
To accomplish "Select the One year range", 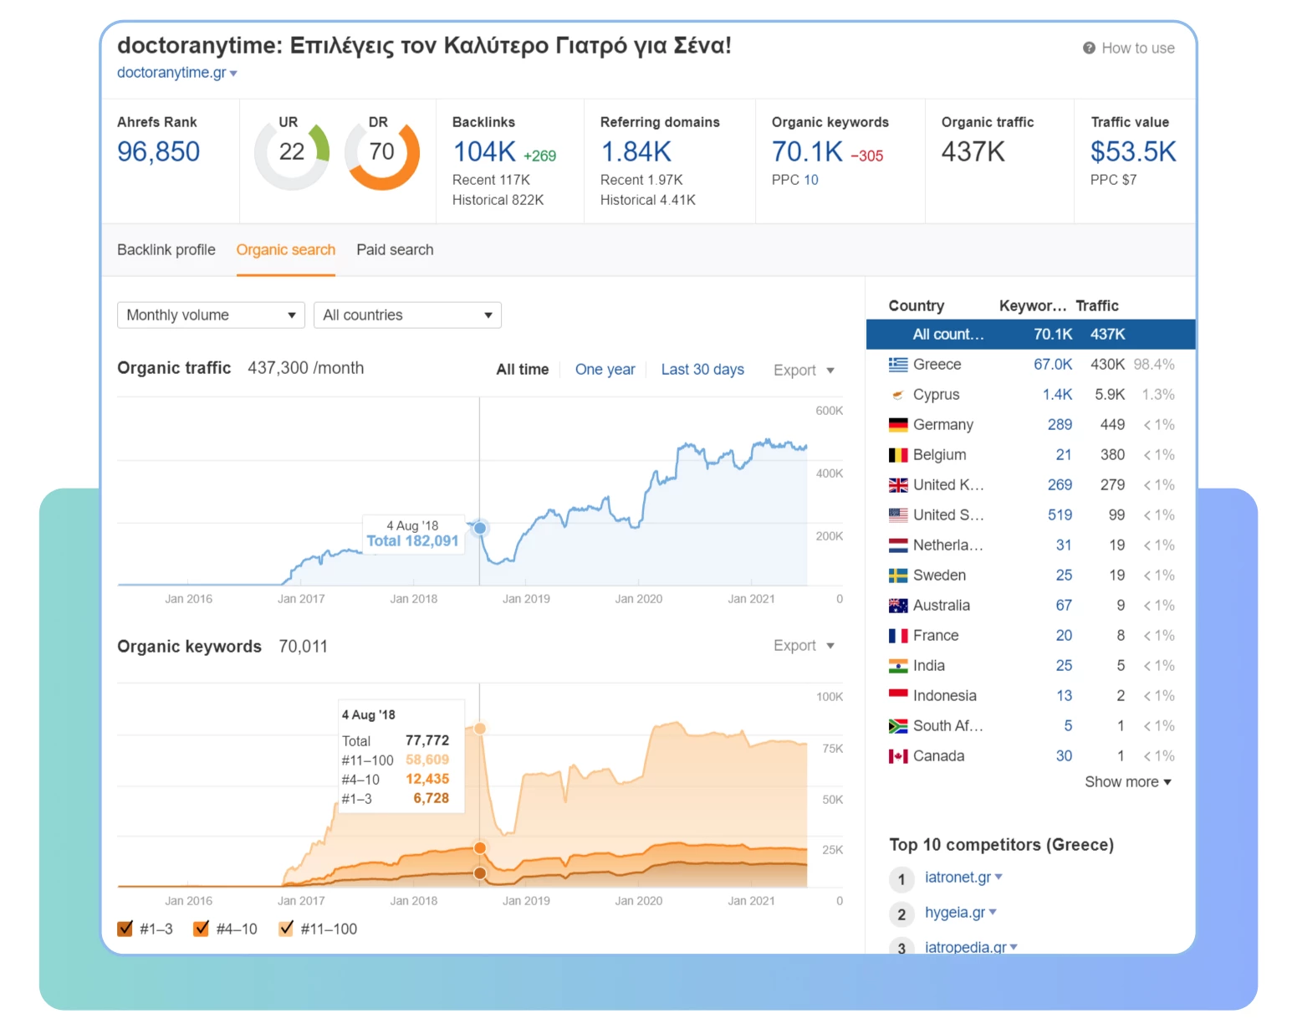I will 605,370.
